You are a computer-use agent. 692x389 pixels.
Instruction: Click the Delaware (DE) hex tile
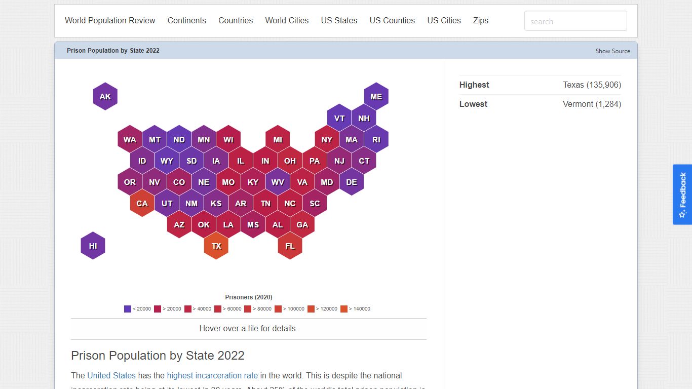(352, 182)
